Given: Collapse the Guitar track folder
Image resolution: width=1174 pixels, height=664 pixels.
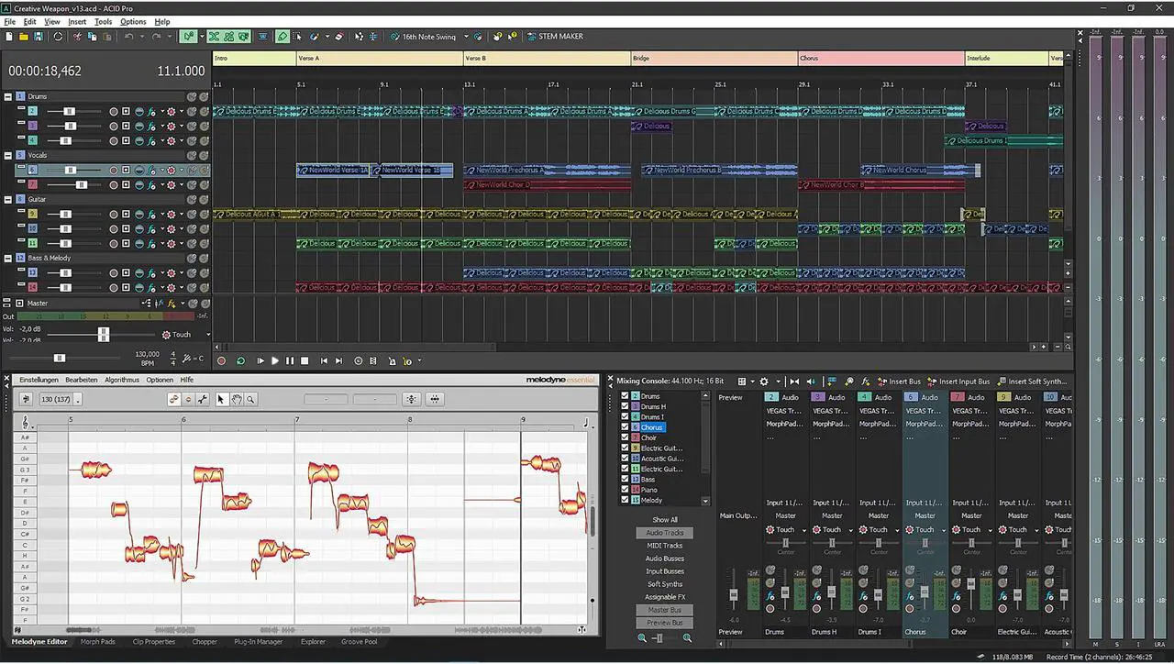Looking at the screenshot, I should [8, 199].
